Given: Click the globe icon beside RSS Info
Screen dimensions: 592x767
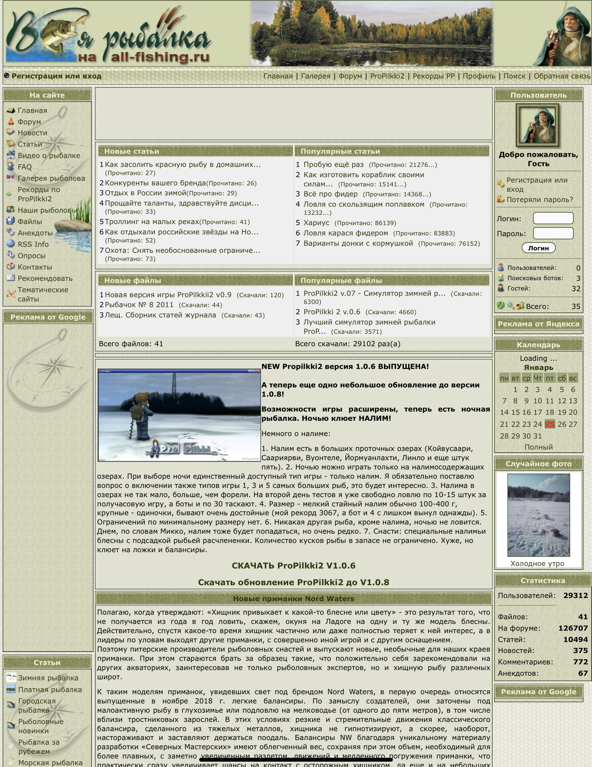Looking at the screenshot, I should 11,244.
